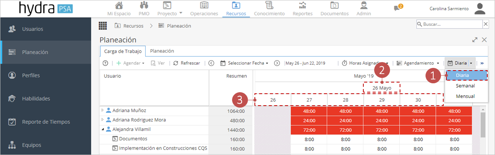The width and height of the screenshot is (495, 155).
Task: Open the PMO module icon
Action: click(x=144, y=5)
